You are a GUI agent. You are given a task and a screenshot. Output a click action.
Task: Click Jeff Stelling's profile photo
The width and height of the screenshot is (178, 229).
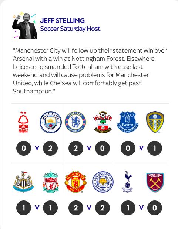pos(24,25)
